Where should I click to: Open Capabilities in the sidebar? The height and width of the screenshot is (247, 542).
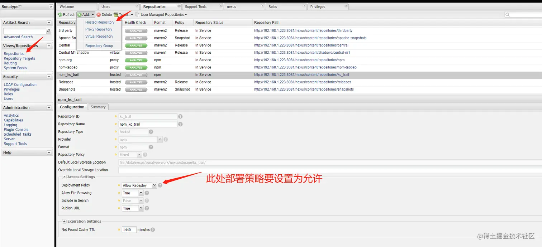[13, 120]
